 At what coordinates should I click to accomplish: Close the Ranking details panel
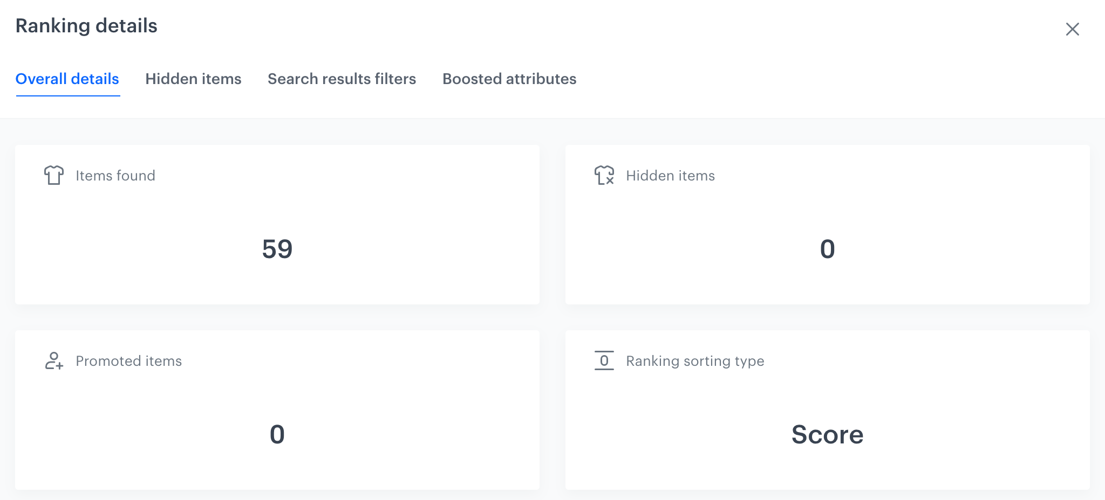(1072, 29)
